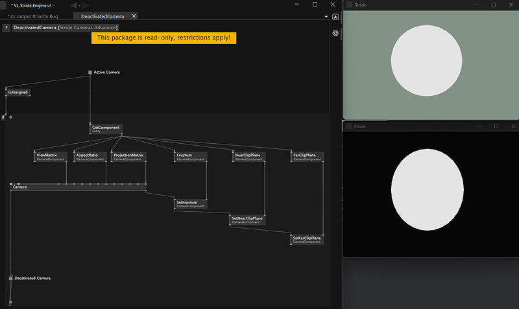Click the back navigation arrow in title bar
Viewport: 519px width, 309px height.
(x=73, y=5)
